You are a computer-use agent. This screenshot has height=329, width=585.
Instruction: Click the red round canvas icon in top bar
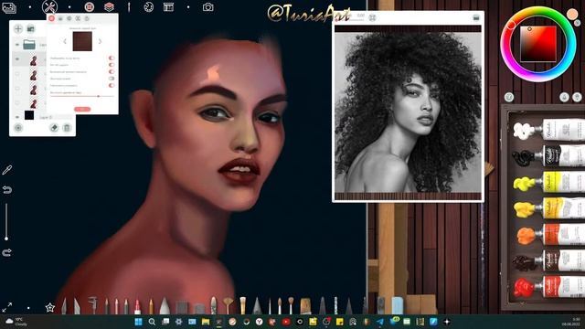click(x=90, y=6)
